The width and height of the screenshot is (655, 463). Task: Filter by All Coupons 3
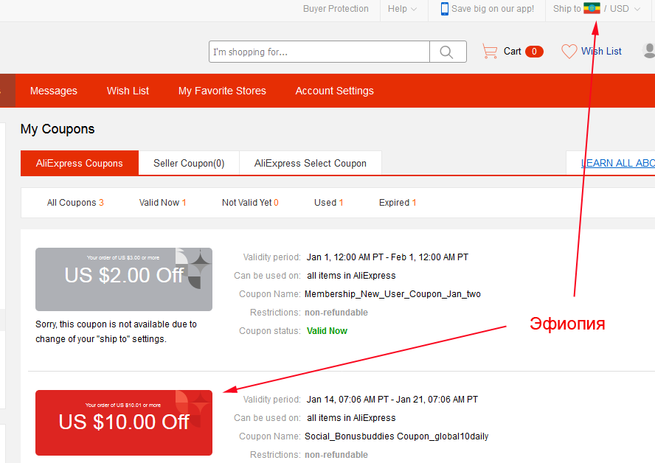click(x=75, y=203)
